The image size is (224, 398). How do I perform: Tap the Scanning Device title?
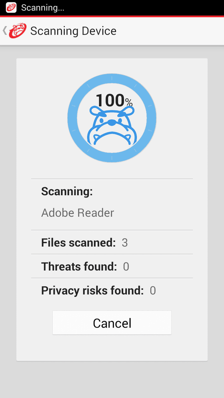coord(73,31)
